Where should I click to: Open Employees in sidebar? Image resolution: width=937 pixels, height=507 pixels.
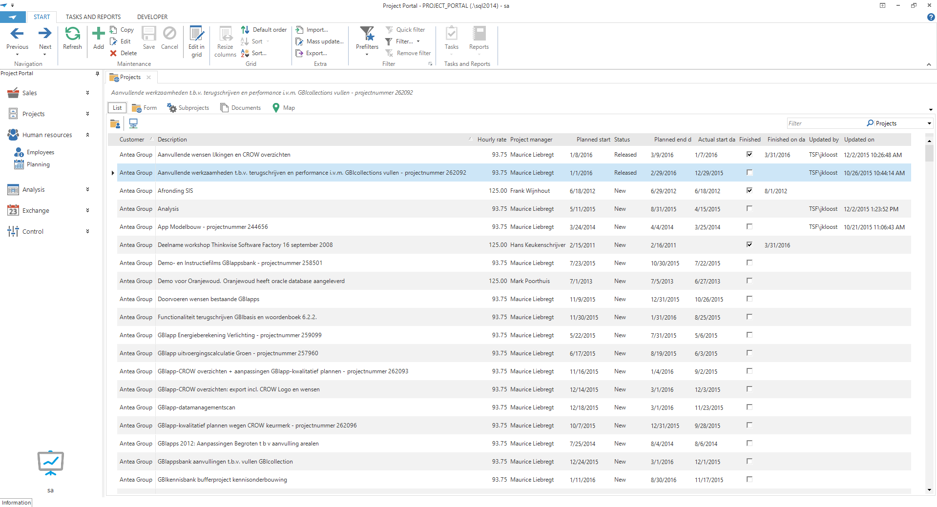[41, 152]
